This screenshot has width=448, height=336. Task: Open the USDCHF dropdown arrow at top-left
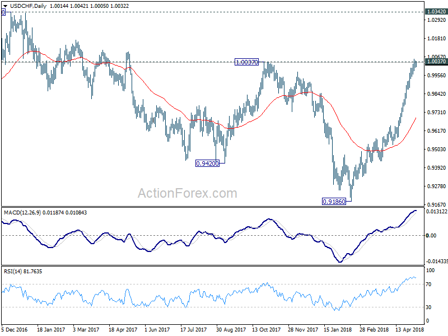5,6
